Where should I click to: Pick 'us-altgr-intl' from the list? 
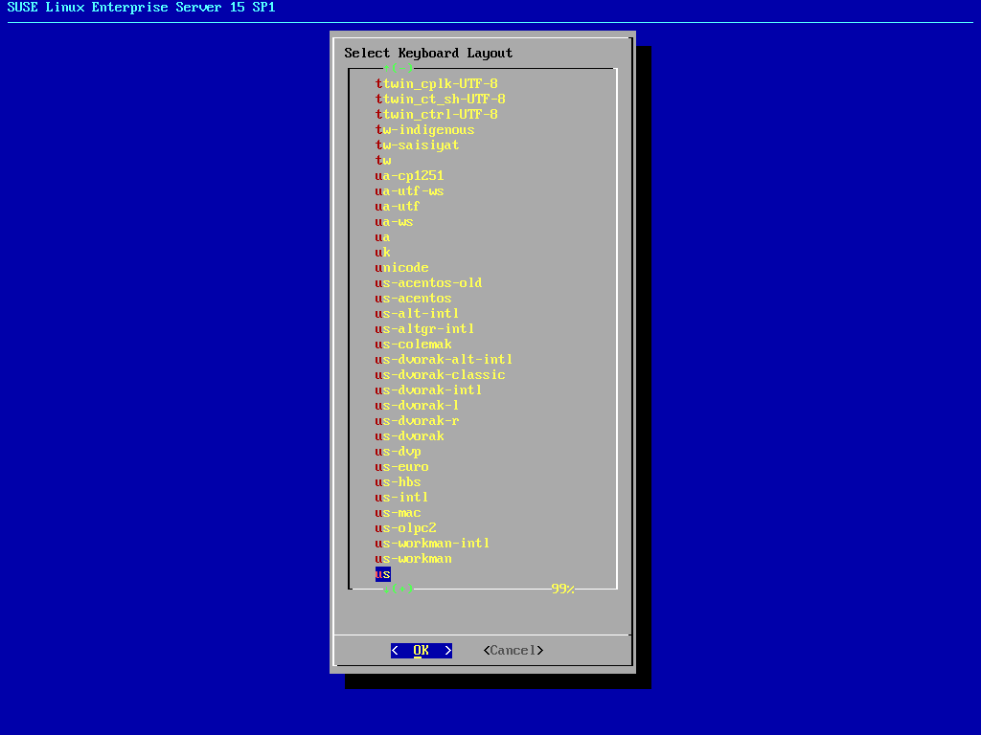(x=425, y=329)
